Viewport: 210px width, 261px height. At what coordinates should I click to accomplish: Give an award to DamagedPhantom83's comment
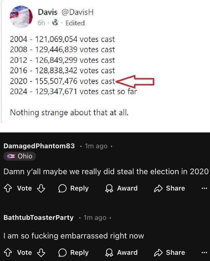(121, 188)
